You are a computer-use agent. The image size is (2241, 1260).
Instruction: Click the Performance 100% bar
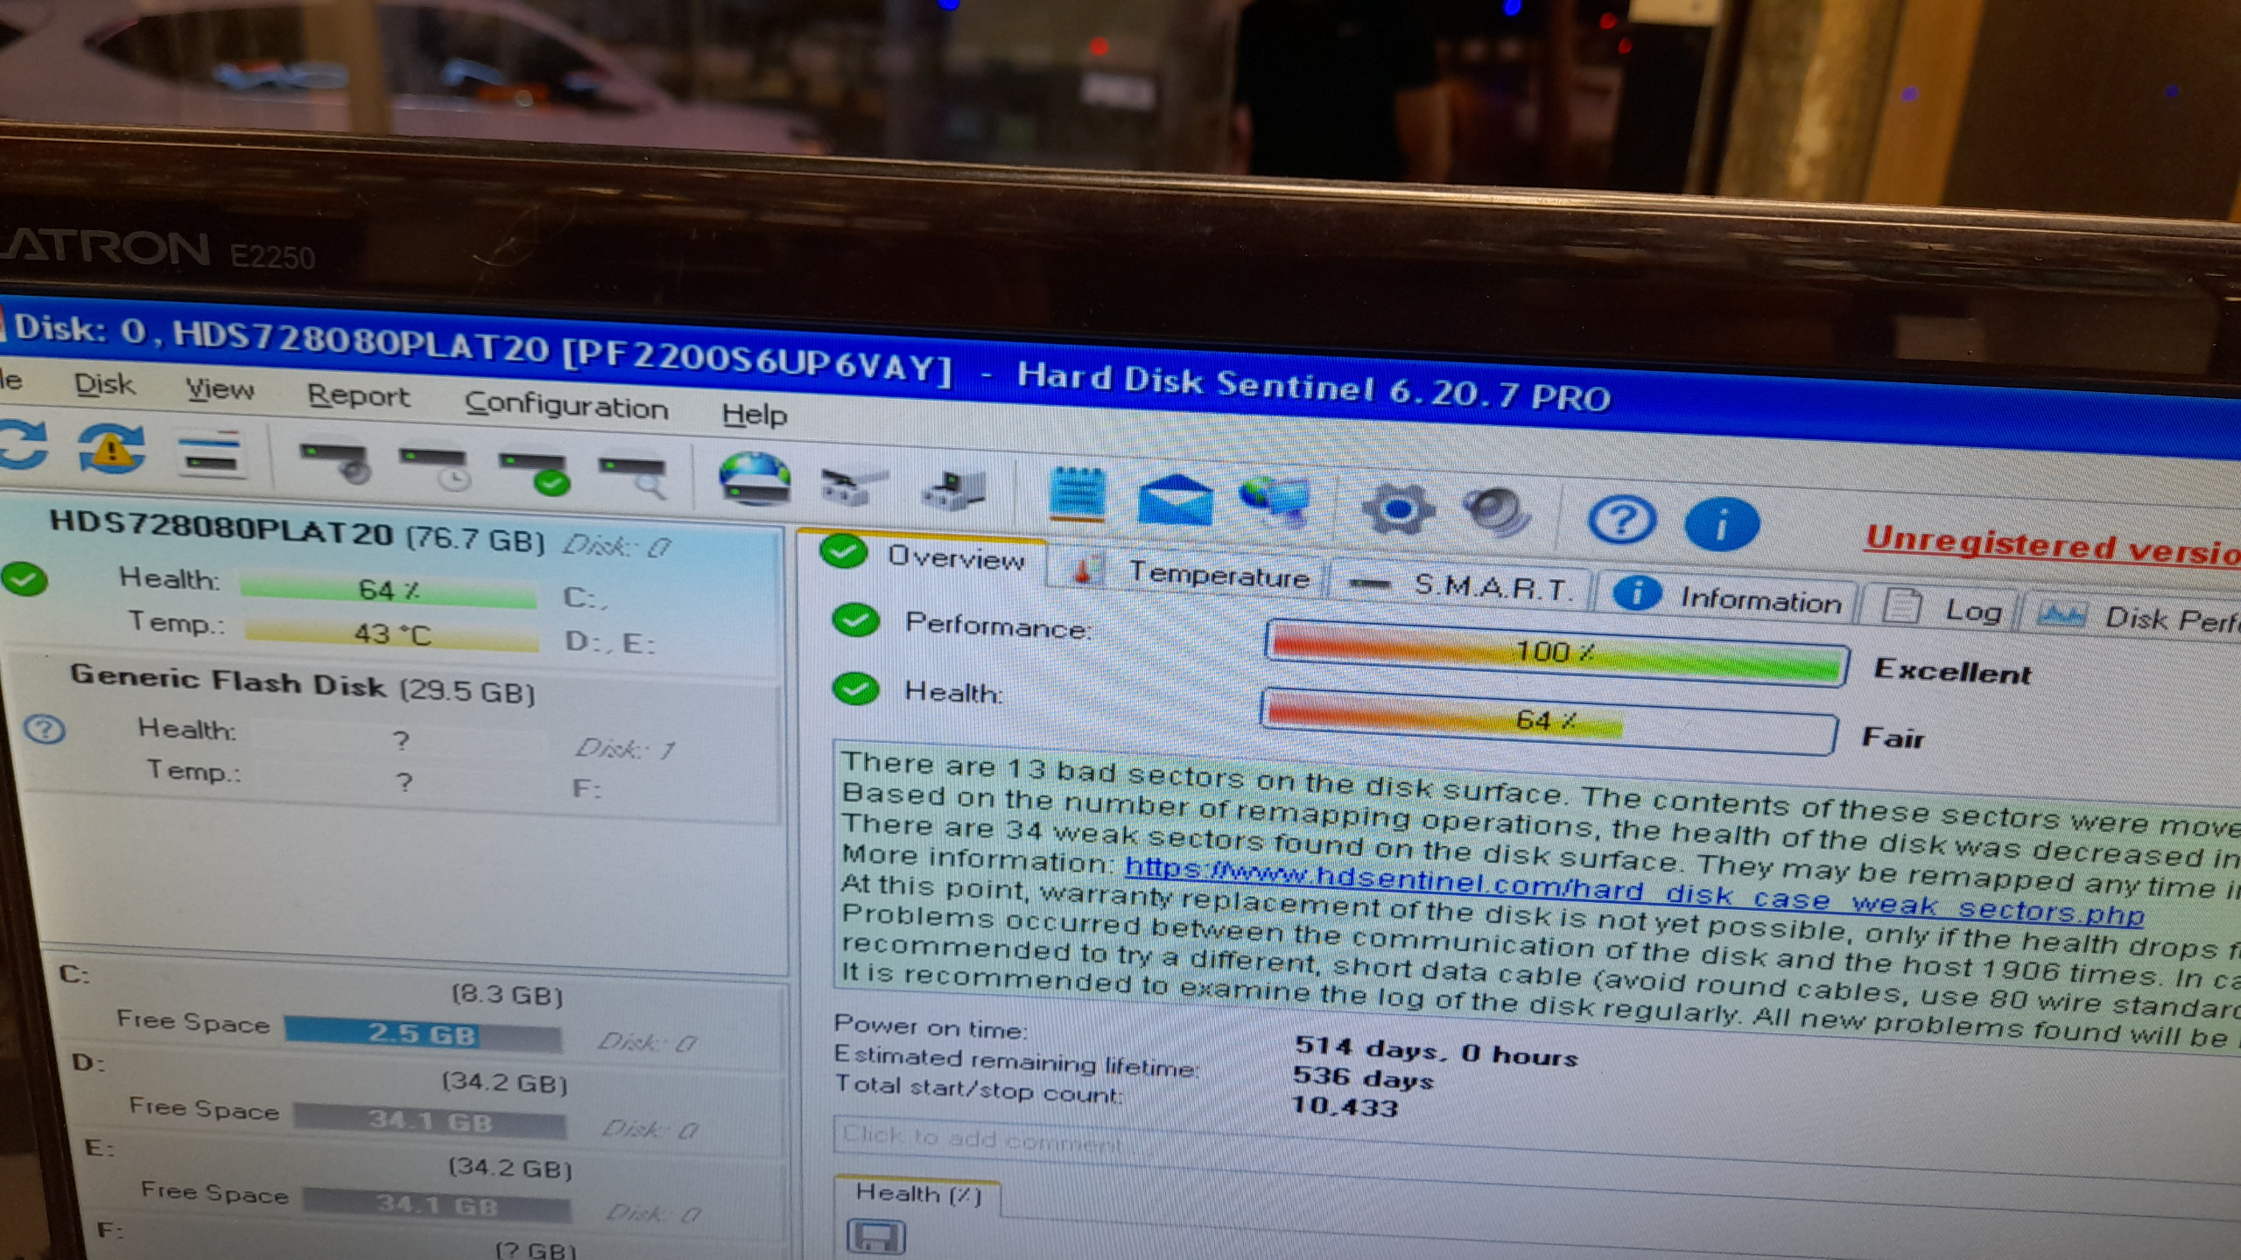(x=1557, y=653)
